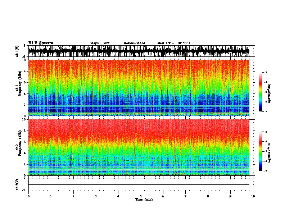This screenshot has height=220, width=285.
Task: Click the "VLF Spectra" plot title
Action: [x=41, y=43]
